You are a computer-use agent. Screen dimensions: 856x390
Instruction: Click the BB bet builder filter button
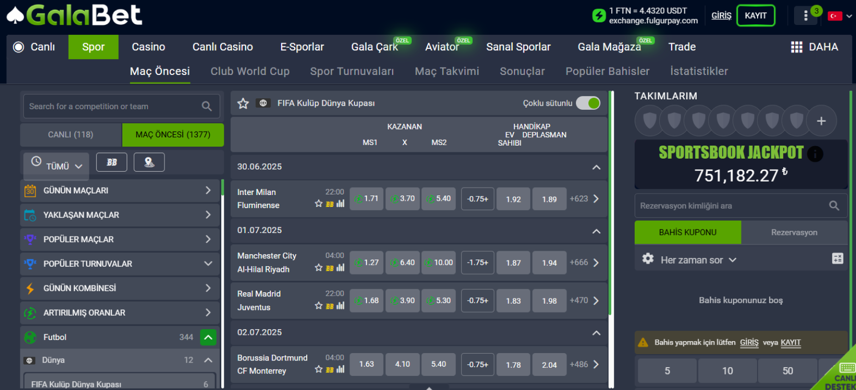click(111, 162)
